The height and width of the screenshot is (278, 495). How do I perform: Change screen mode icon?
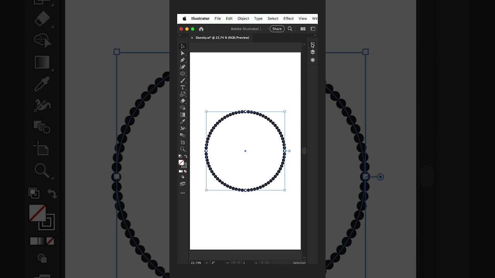click(x=183, y=184)
